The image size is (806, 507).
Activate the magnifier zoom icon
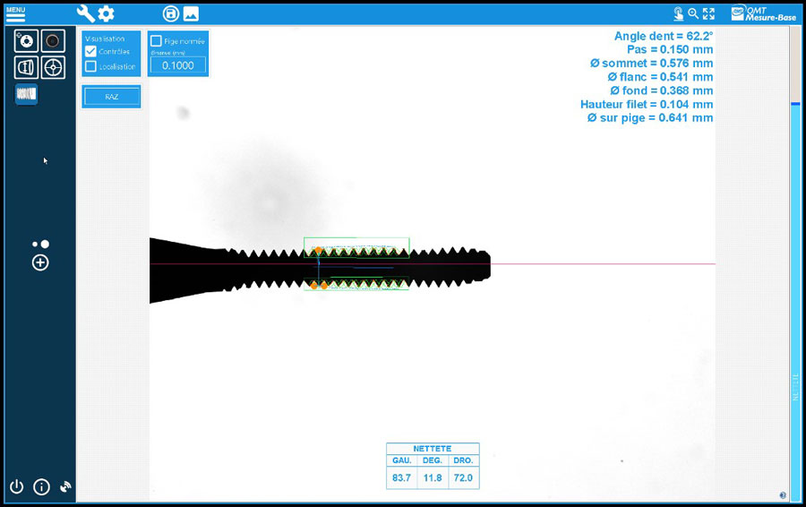tap(693, 13)
